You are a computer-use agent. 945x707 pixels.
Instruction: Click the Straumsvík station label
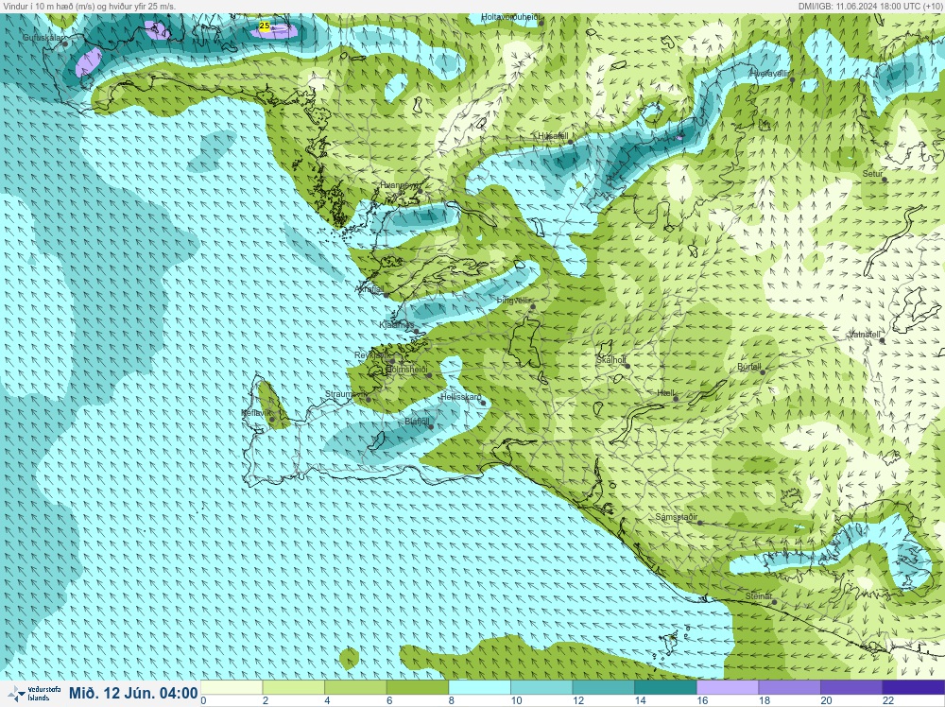(x=345, y=394)
